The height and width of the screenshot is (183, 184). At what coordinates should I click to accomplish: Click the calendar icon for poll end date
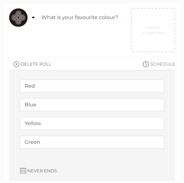point(23,171)
